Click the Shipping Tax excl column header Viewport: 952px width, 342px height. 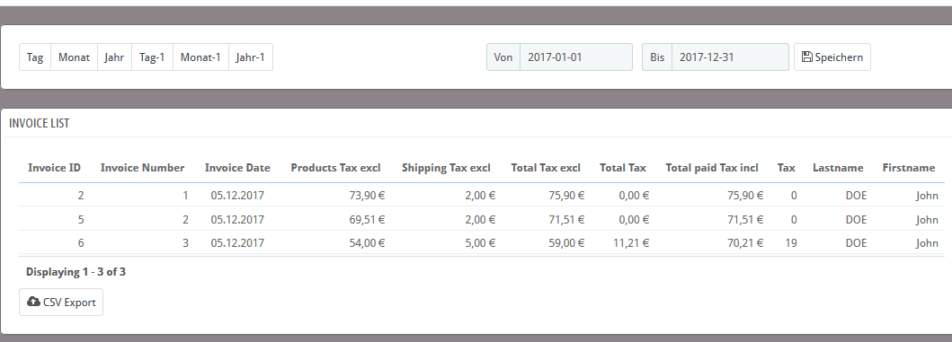click(x=446, y=168)
